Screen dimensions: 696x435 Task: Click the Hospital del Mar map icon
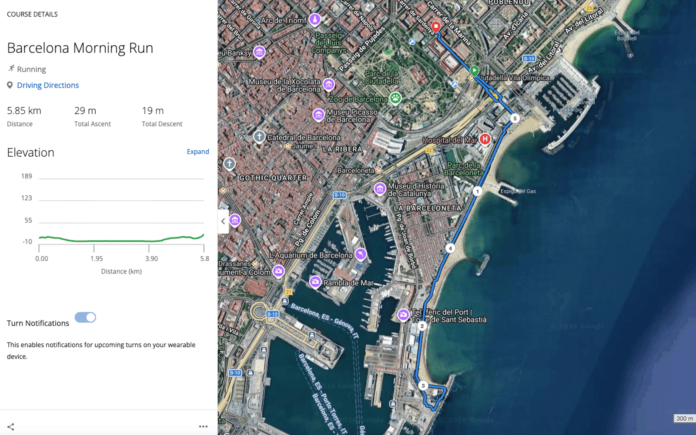(x=485, y=139)
